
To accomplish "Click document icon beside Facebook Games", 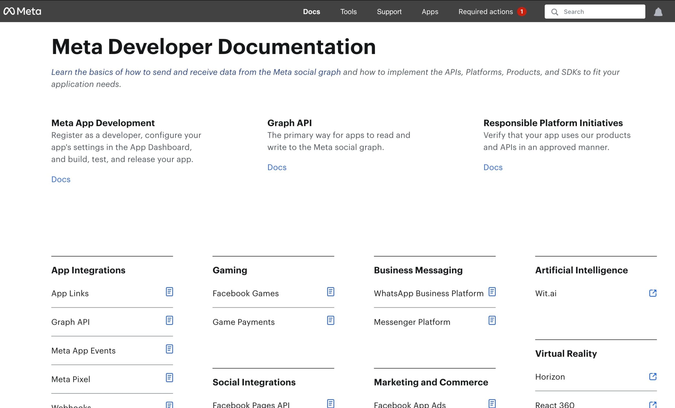I will point(330,292).
